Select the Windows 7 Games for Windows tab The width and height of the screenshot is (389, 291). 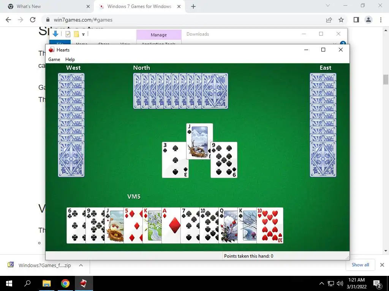tap(139, 6)
